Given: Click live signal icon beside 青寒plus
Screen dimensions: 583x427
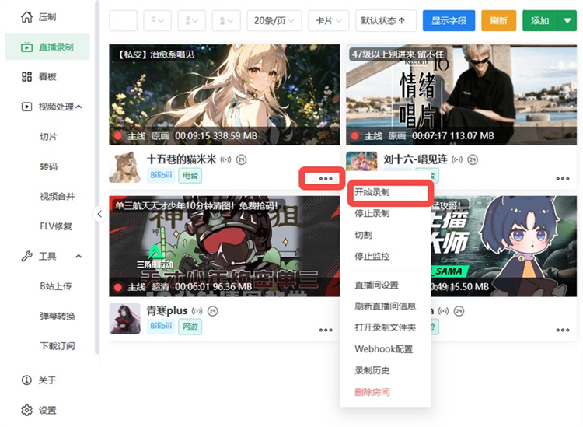Looking at the screenshot, I should pyautogui.click(x=197, y=311).
